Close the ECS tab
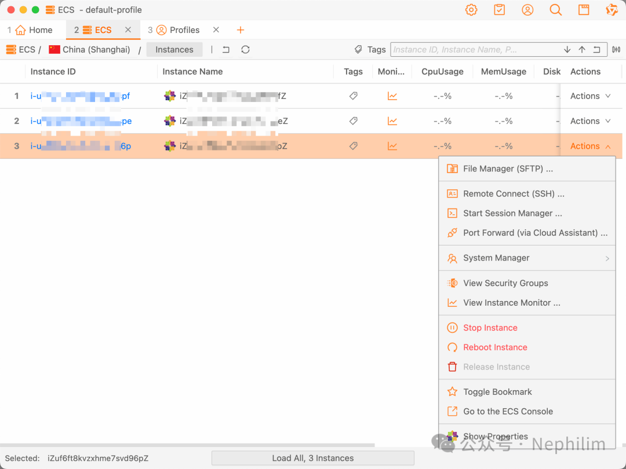The height and width of the screenshot is (469, 626). tap(128, 30)
